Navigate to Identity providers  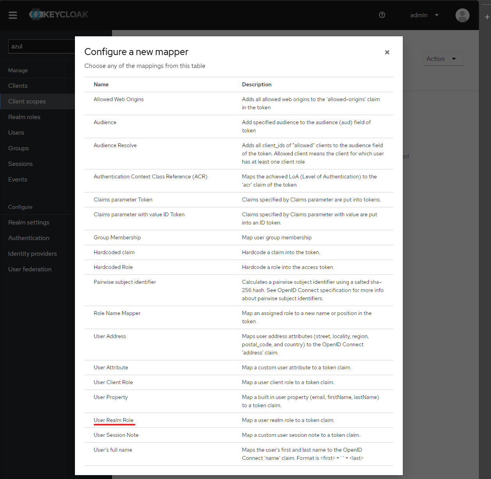tap(32, 253)
